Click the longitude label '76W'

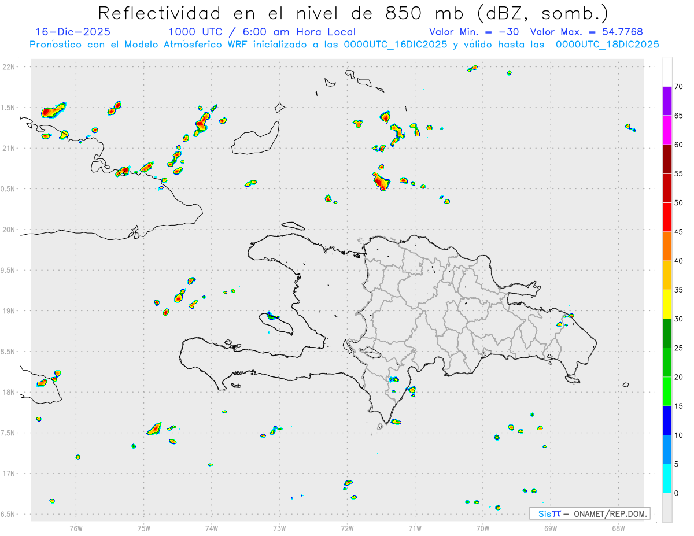click(x=76, y=528)
